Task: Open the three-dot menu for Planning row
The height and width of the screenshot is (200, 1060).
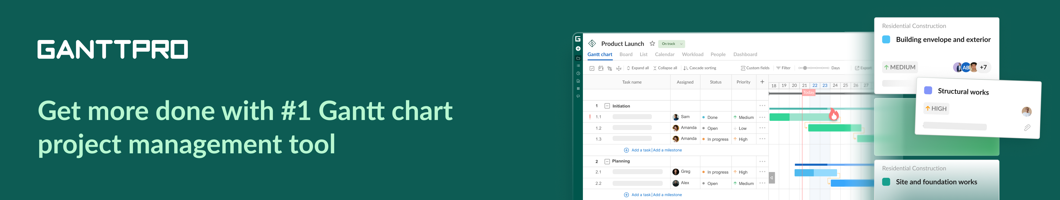Action: (762, 161)
